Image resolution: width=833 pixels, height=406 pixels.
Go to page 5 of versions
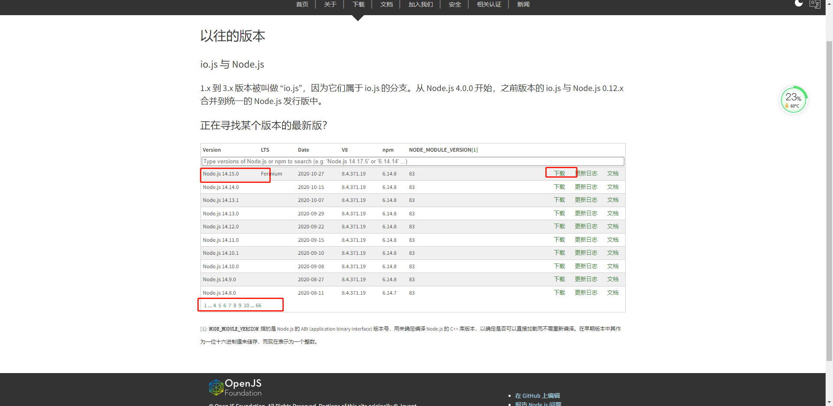[219, 305]
